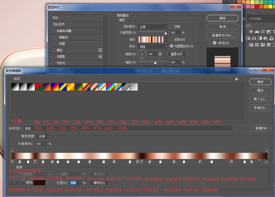Click the Brightness/Contrast adjustment icon

tap(251, 32)
